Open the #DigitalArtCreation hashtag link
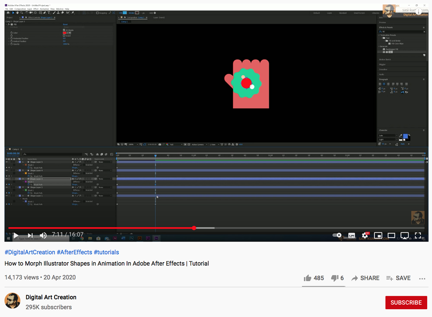The height and width of the screenshot is (317, 432). (30, 252)
